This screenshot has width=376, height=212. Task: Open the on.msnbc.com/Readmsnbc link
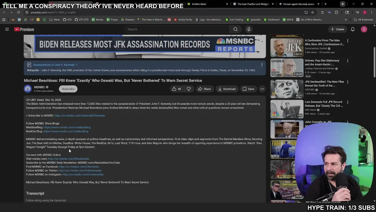click(x=69, y=159)
